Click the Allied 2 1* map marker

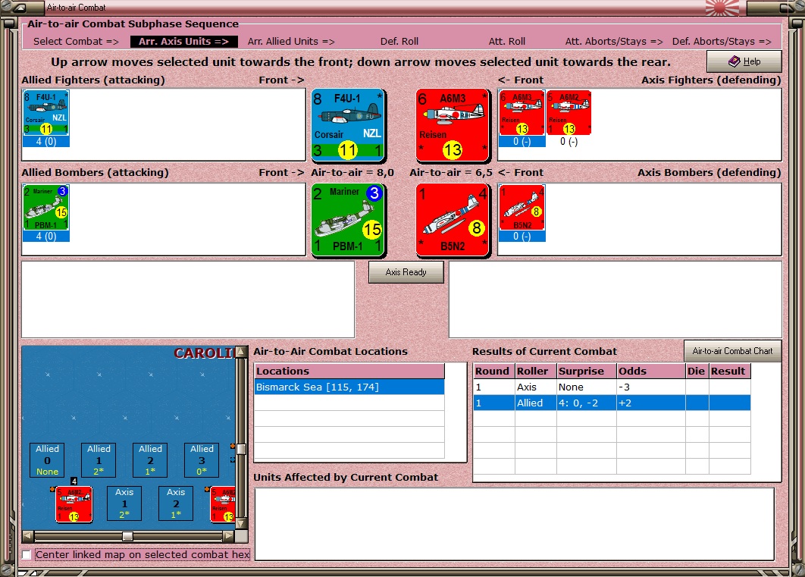coord(150,460)
